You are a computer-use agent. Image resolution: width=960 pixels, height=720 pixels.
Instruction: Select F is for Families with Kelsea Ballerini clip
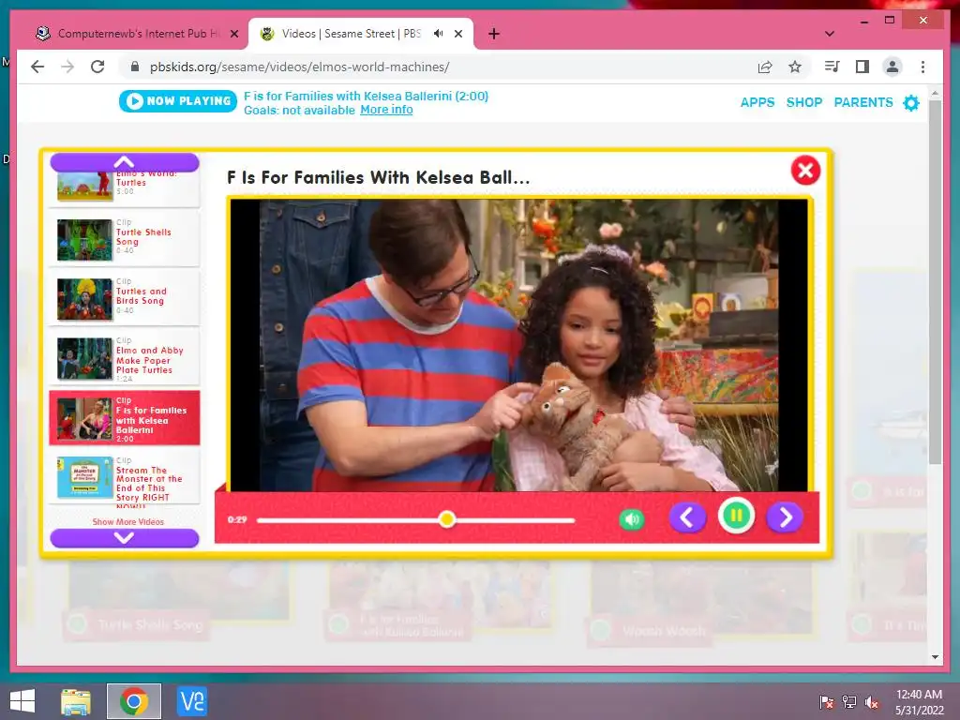[x=125, y=417]
